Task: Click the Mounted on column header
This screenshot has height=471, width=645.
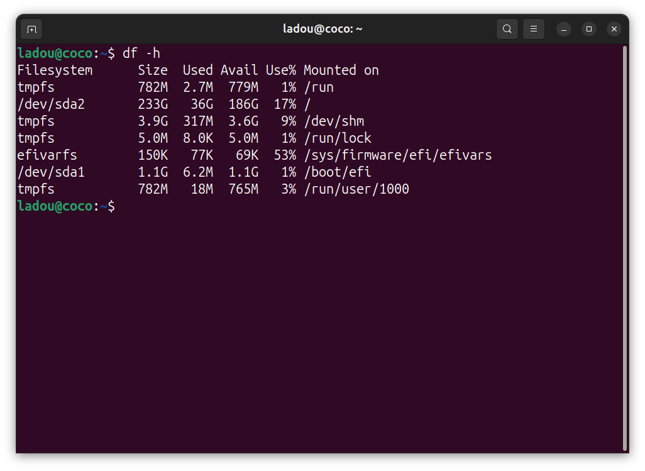Action: [341, 70]
